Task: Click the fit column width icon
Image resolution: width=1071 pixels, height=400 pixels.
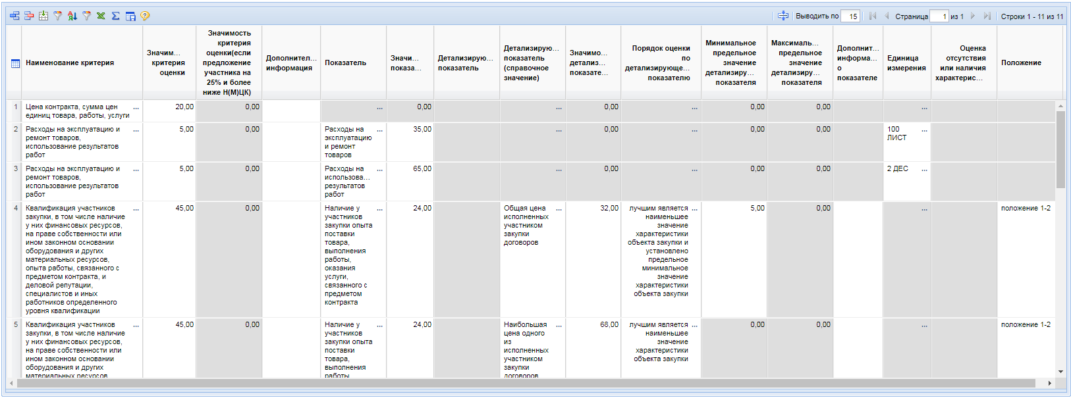Action: pyautogui.click(x=783, y=16)
